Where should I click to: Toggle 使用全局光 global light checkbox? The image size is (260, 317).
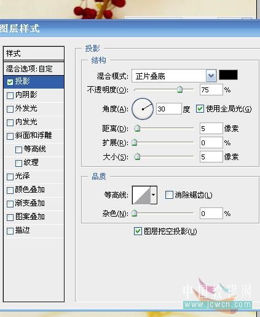(x=200, y=109)
